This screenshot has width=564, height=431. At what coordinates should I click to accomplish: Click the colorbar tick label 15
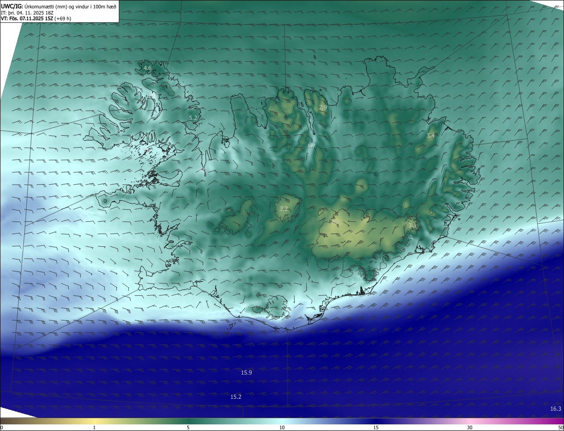tap(376, 427)
